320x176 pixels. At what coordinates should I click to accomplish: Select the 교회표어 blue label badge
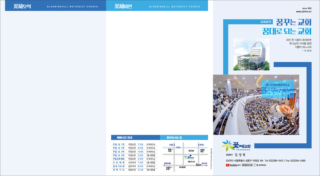(x=266, y=22)
